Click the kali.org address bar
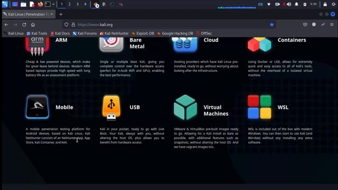The height and width of the screenshot is (190, 338). click(169, 25)
